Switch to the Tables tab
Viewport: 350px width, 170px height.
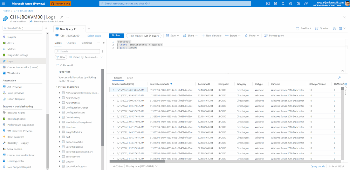(x=58, y=43)
